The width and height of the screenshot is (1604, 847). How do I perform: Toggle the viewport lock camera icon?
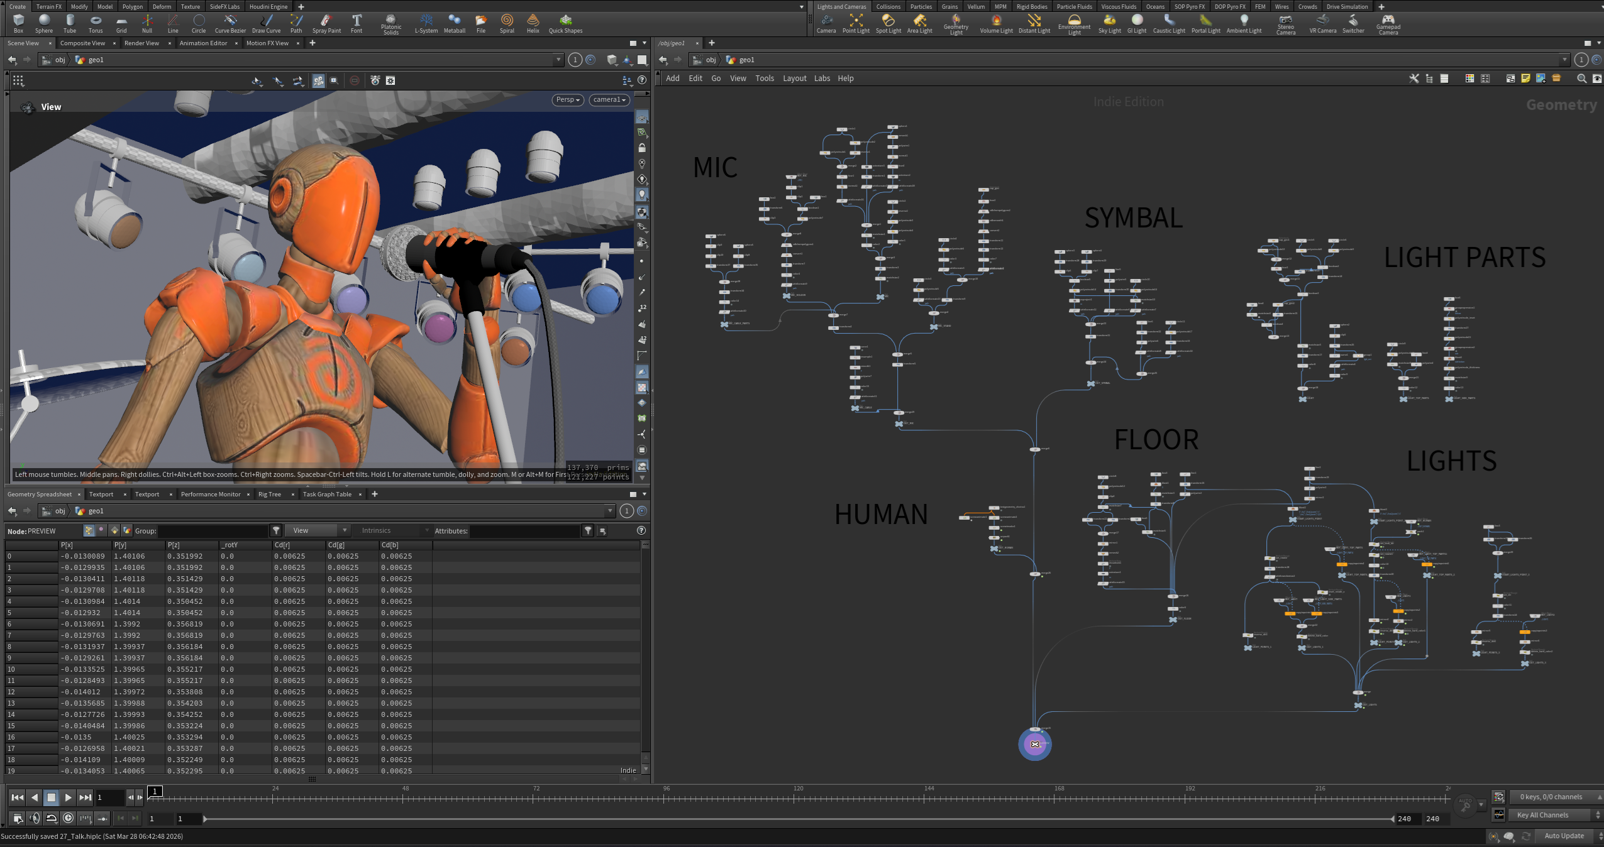642,148
